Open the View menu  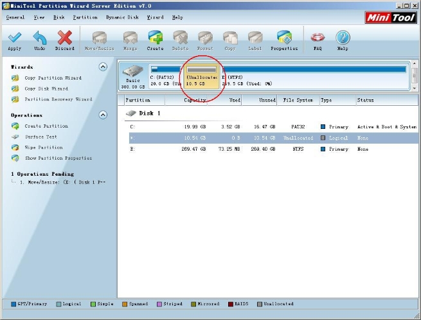tap(39, 17)
